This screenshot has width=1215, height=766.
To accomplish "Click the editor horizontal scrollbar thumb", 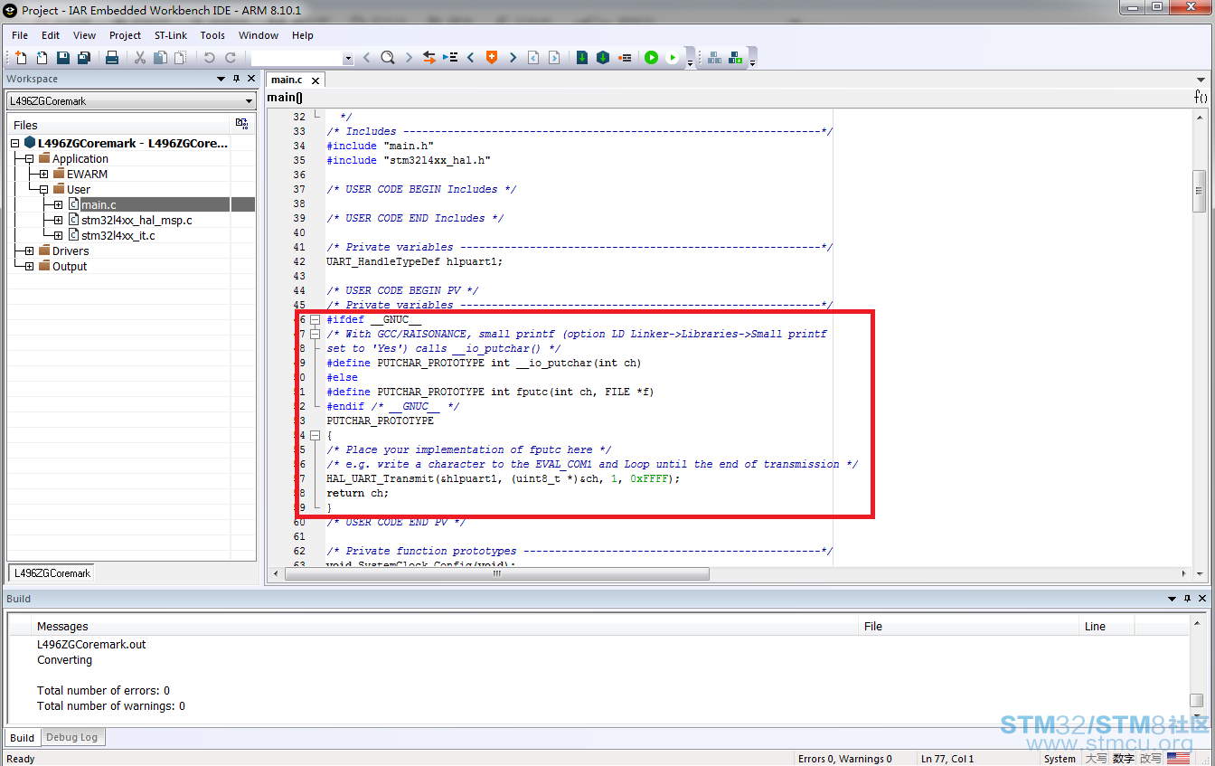I will 497,573.
